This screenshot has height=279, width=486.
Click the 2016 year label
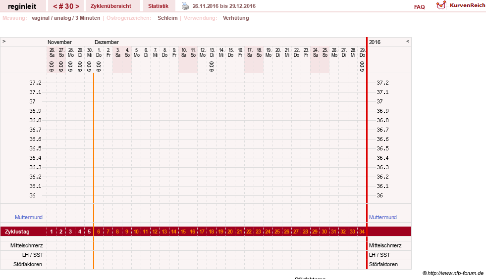click(375, 42)
